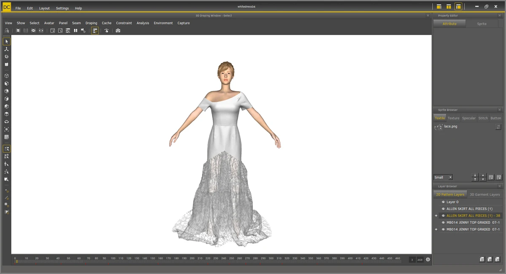Click the DC application logo
The width and height of the screenshot is (506, 274).
tap(7, 7)
